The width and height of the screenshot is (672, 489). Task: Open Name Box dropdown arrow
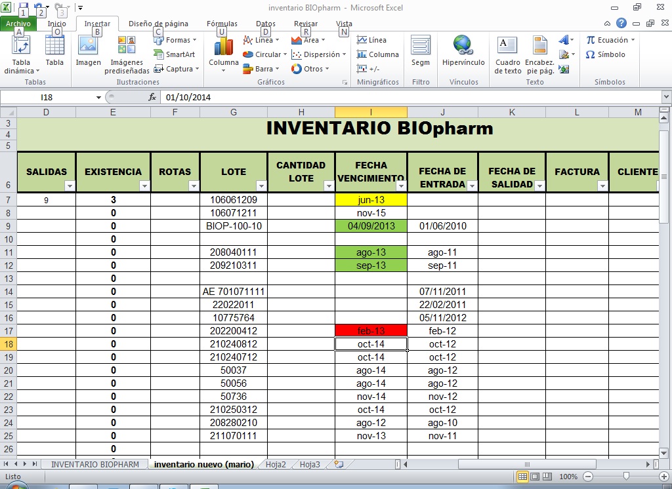pos(98,97)
